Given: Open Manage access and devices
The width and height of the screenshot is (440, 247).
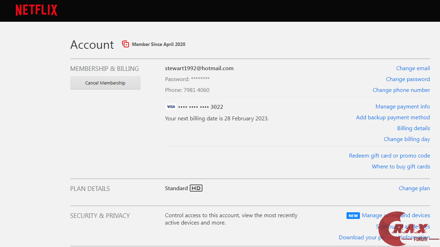Looking at the screenshot, I should (x=396, y=215).
